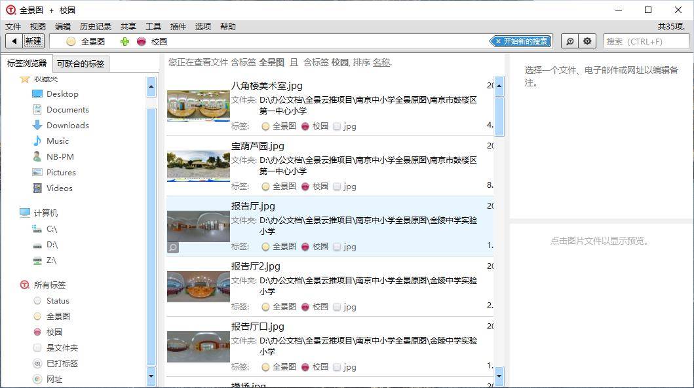This screenshot has height=388, width=694.
Task: Open the Music folder in sidebar
Action: pyautogui.click(x=57, y=141)
